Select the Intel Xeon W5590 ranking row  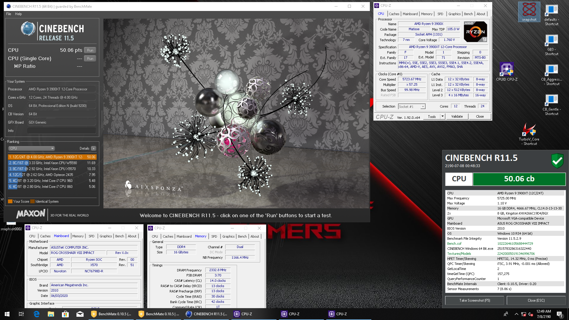(x=52, y=163)
